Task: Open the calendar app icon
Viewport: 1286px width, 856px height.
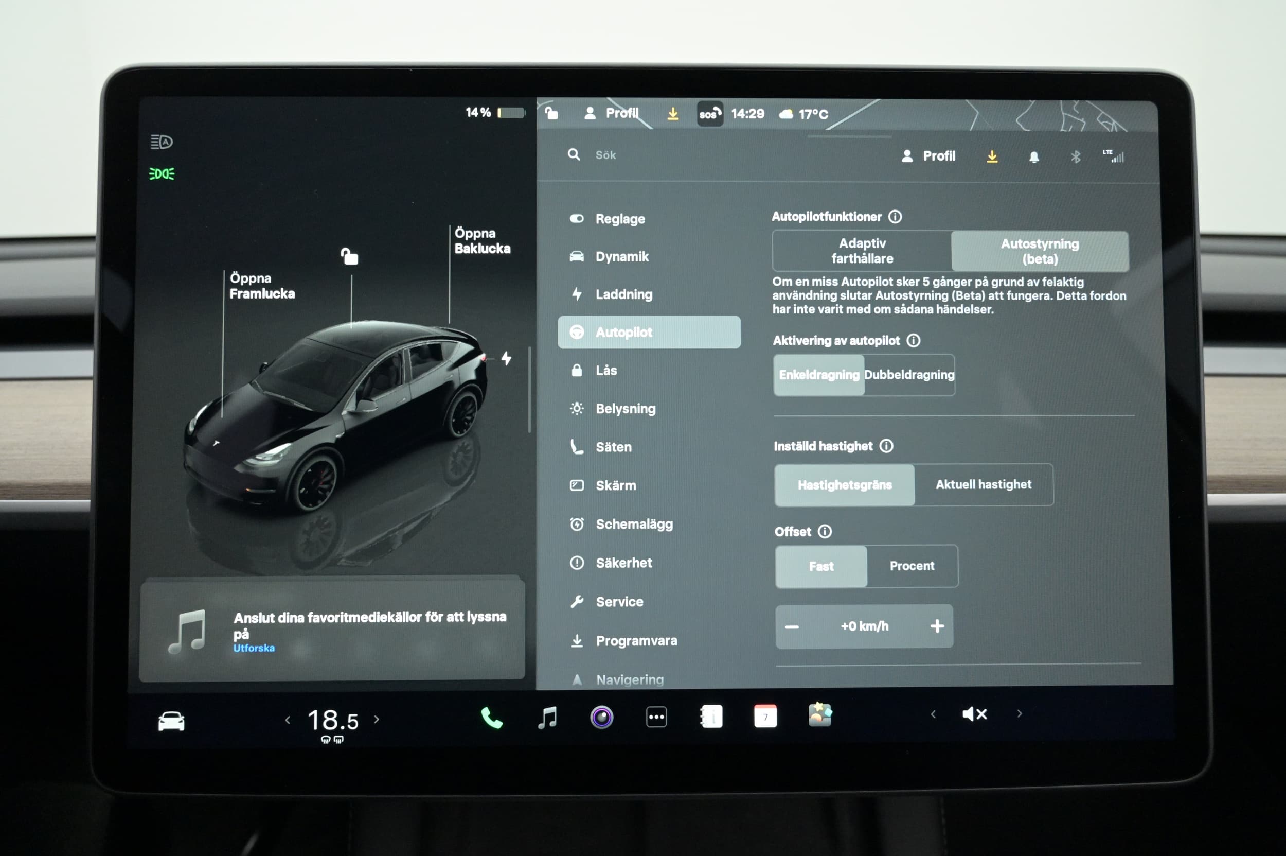Action: click(x=765, y=716)
